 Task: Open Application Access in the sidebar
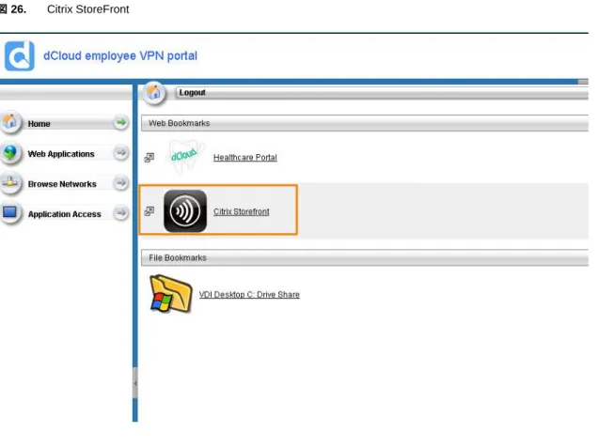point(65,214)
